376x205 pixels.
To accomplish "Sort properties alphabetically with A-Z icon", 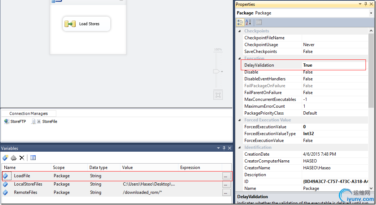I will 248,22.
